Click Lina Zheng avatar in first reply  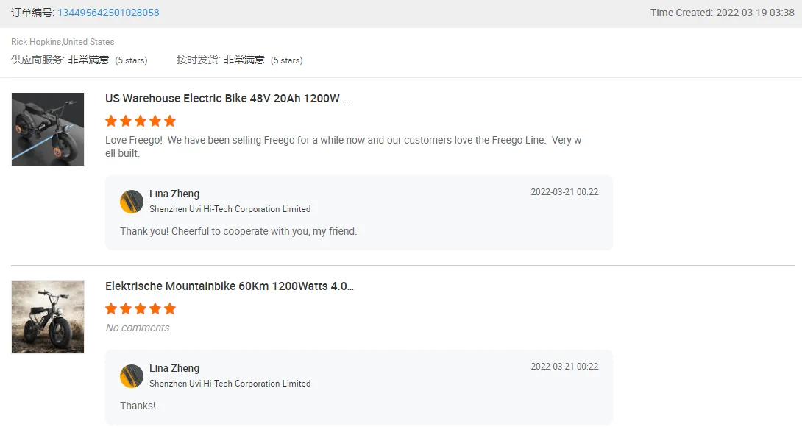point(132,201)
